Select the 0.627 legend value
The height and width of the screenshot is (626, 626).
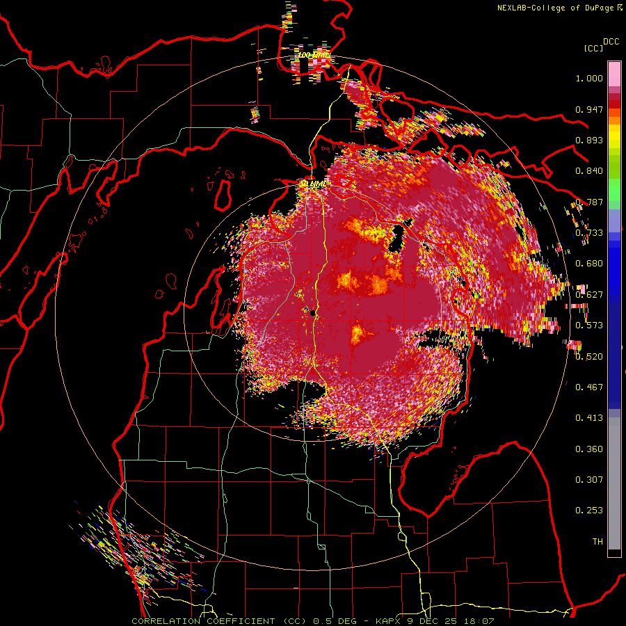(589, 295)
